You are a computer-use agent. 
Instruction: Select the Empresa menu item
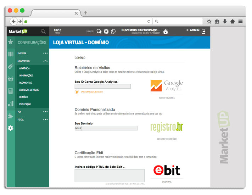[22, 53]
